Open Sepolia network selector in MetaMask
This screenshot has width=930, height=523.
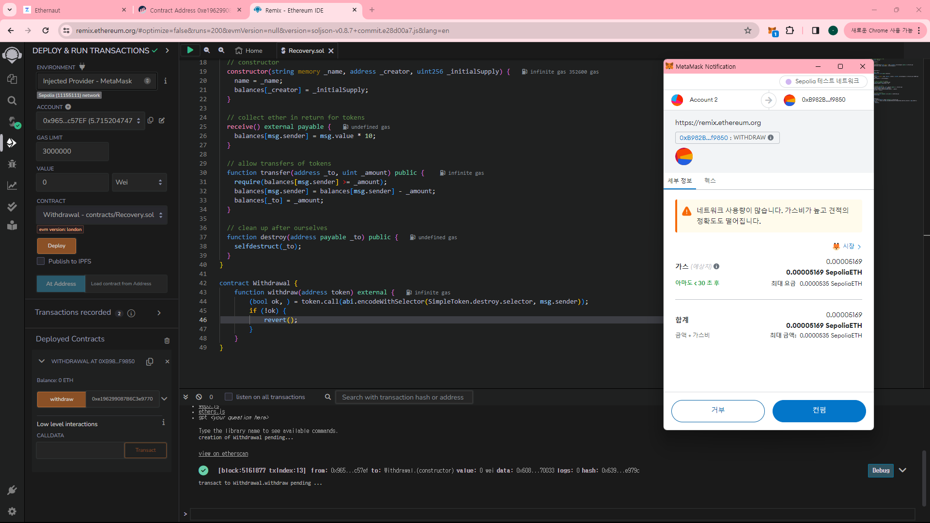pyautogui.click(x=823, y=81)
